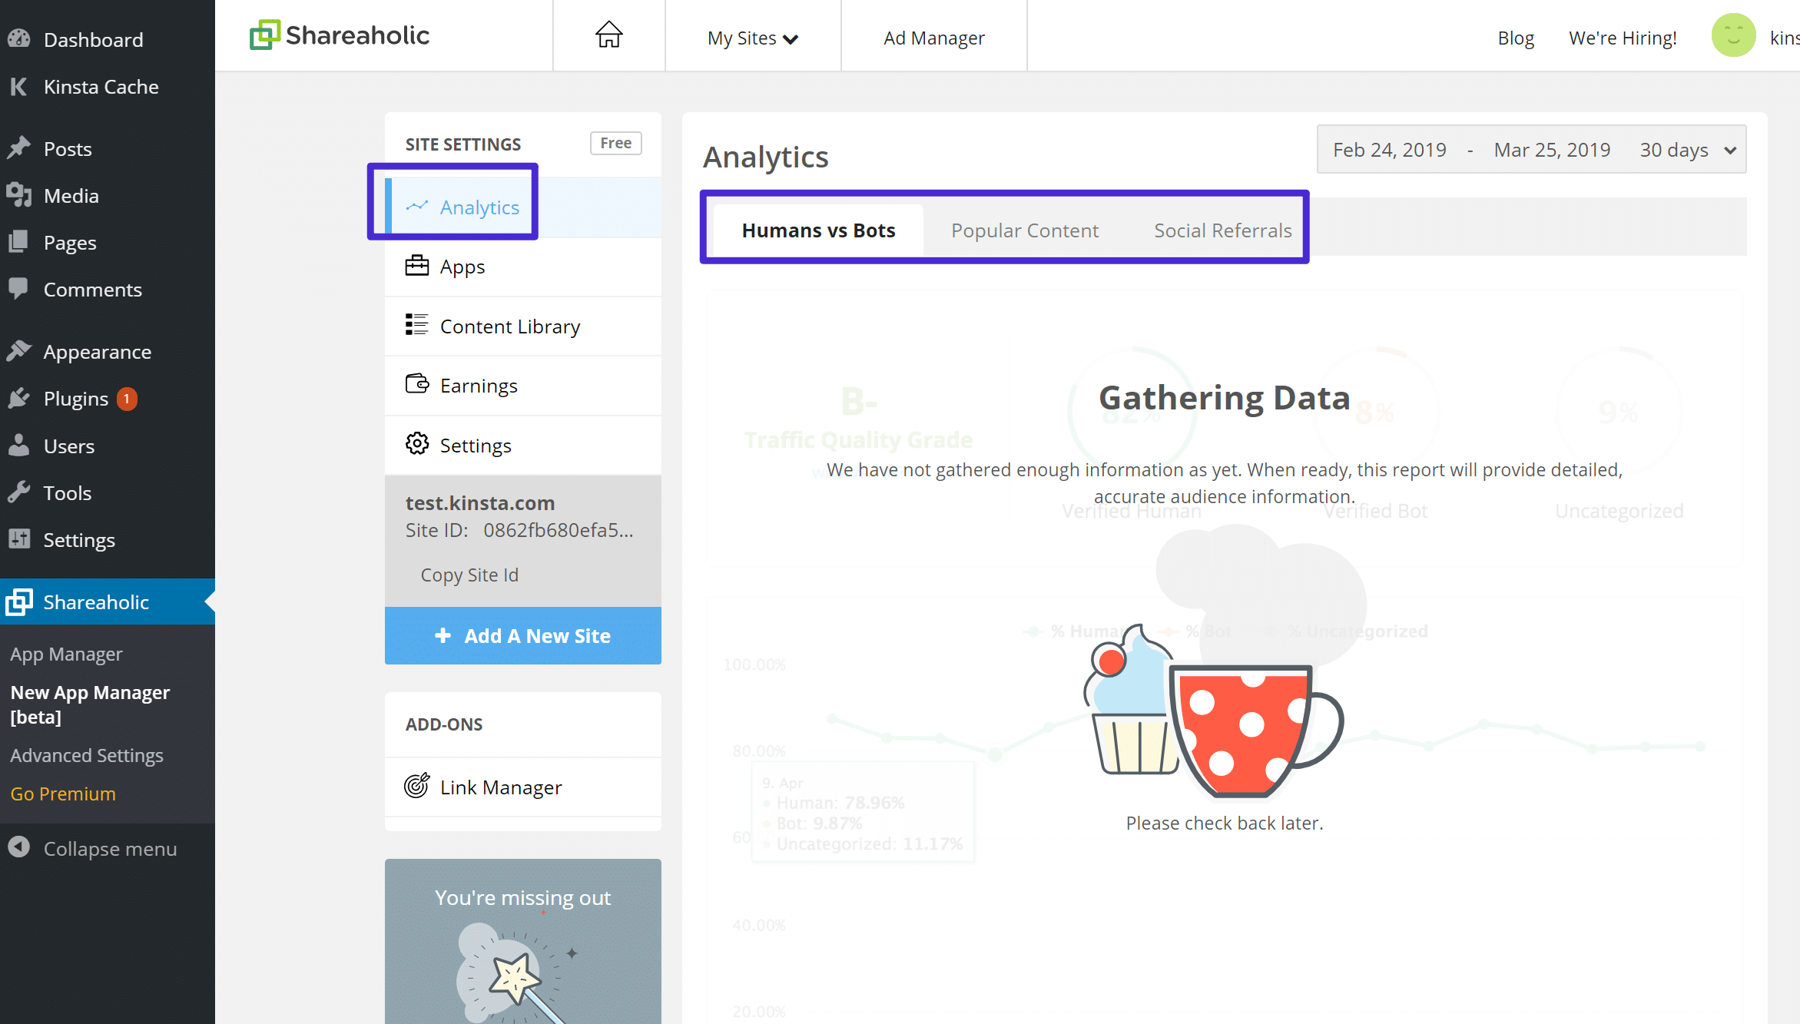Switch to the Popular Content tab
Image resolution: width=1800 pixels, height=1024 pixels.
click(1023, 229)
